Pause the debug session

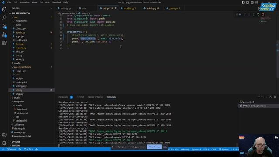click(240, 14)
